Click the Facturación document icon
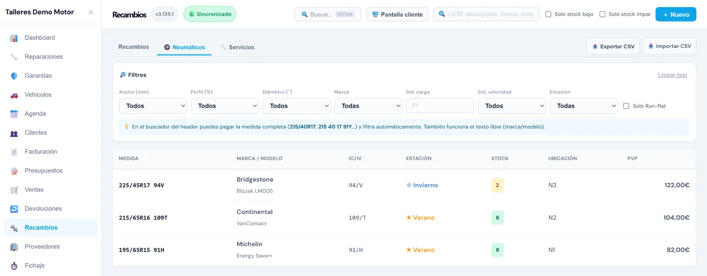 tap(14, 152)
